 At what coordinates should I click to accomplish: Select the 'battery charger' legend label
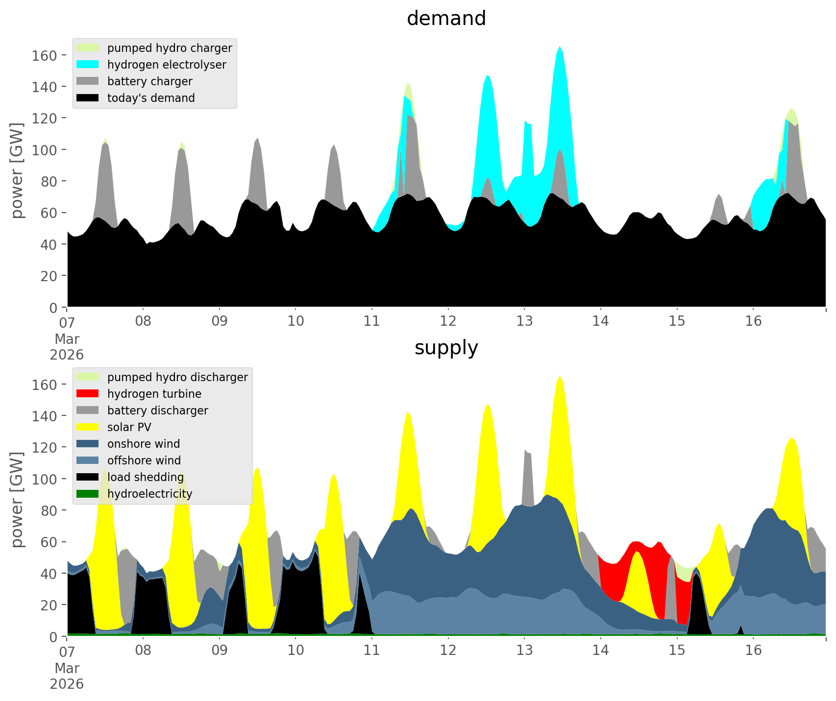click(x=149, y=81)
